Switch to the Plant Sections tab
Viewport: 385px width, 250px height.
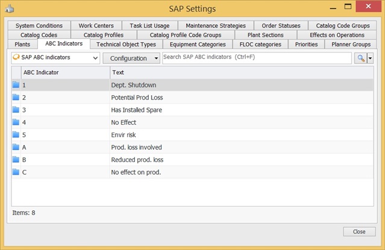[266, 35]
